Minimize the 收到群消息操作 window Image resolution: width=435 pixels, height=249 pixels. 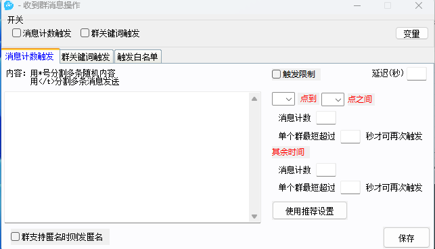357,5
